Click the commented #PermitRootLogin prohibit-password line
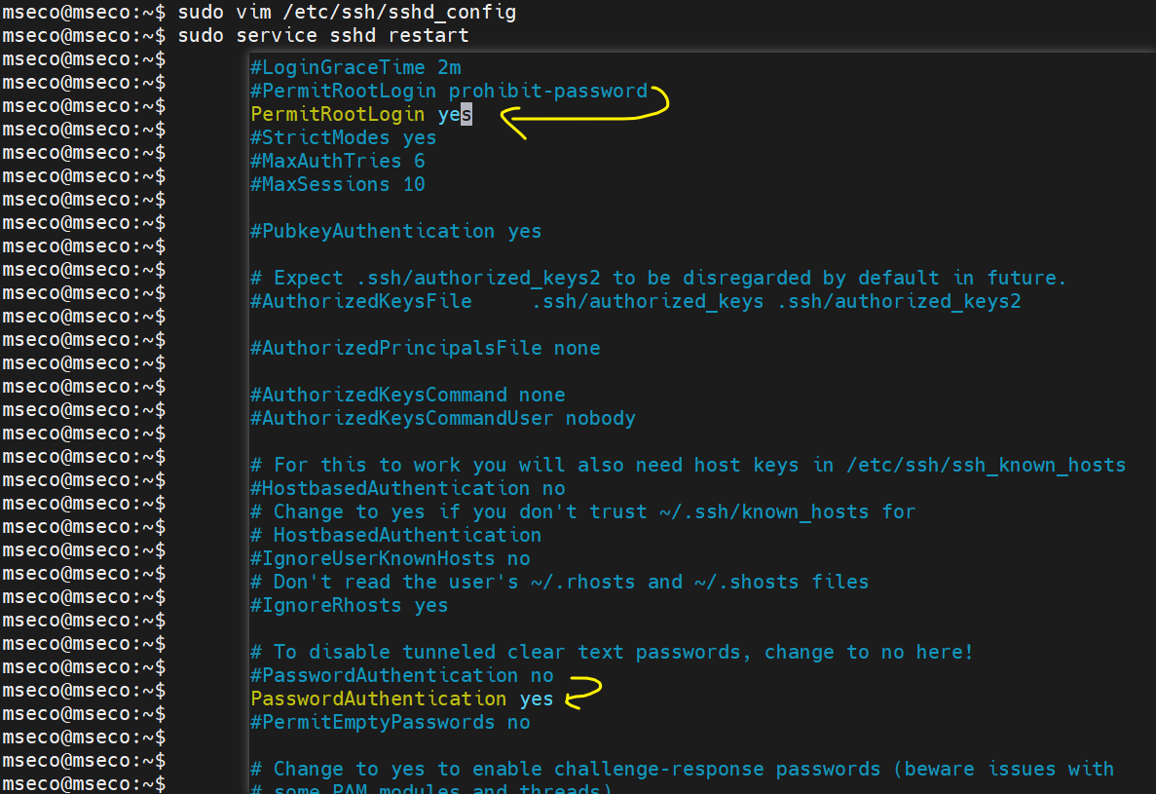1156x794 pixels. coord(449,91)
